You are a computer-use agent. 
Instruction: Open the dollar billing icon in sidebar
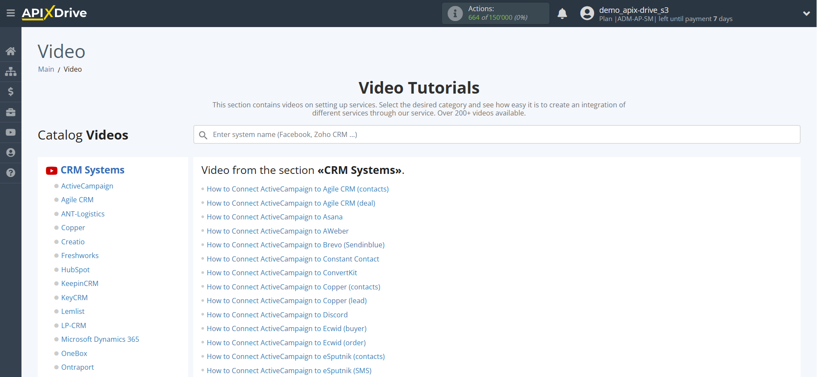click(11, 91)
